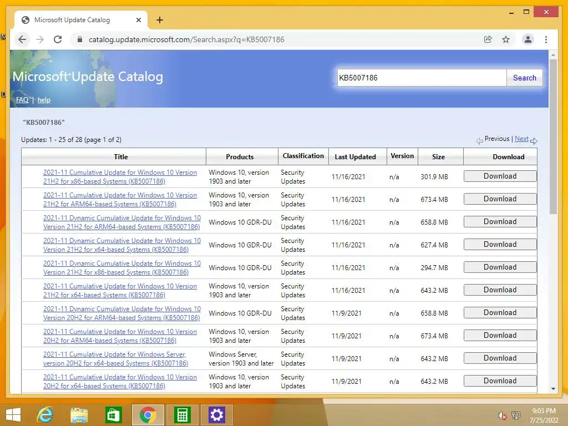Screen dimensions: 568x426
Task: Download the 20H2 ARM64 673.4 MB update
Action: [x=500, y=336]
